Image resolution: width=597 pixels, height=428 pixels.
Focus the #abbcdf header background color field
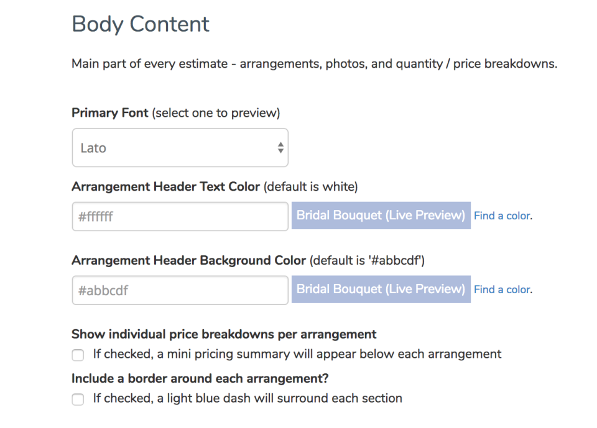(180, 290)
